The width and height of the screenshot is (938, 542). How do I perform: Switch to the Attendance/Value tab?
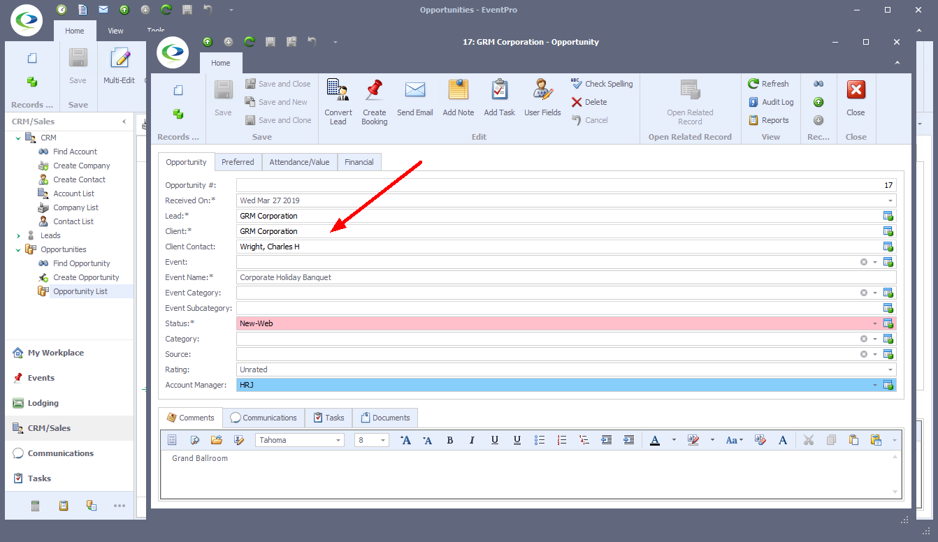point(299,162)
